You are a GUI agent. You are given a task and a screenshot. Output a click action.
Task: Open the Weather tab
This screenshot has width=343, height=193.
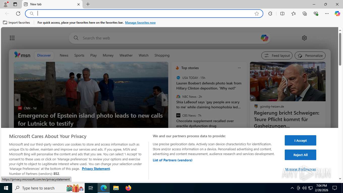pos(126,55)
